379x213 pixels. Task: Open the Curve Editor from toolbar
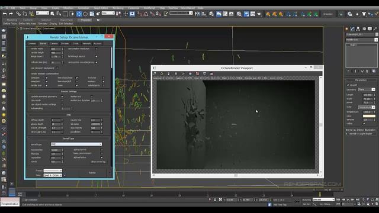coord(225,14)
